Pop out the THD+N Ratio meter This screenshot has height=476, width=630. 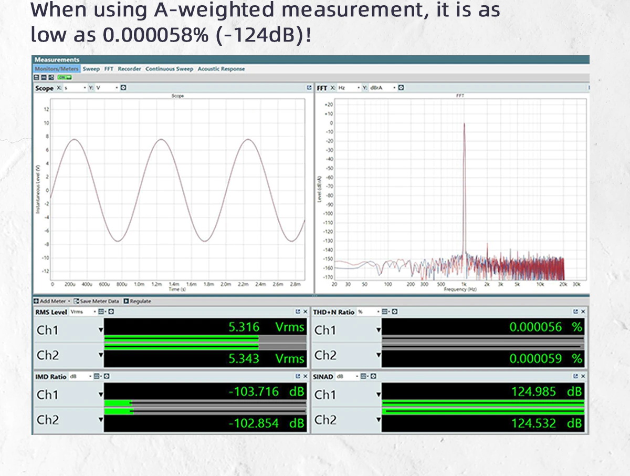pyautogui.click(x=575, y=311)
